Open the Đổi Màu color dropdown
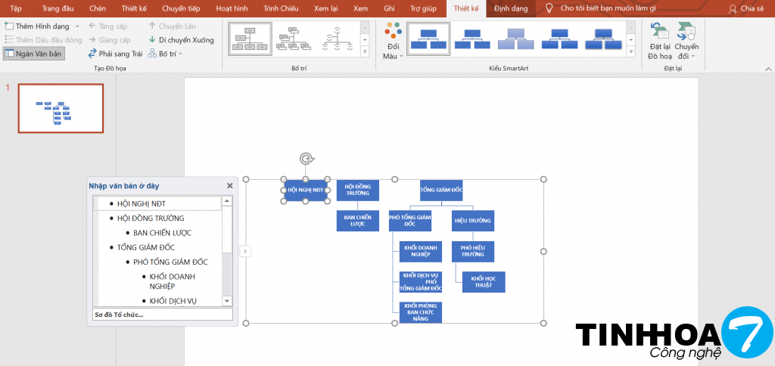This screenshot has height=366, width=775. pos(393,42)
